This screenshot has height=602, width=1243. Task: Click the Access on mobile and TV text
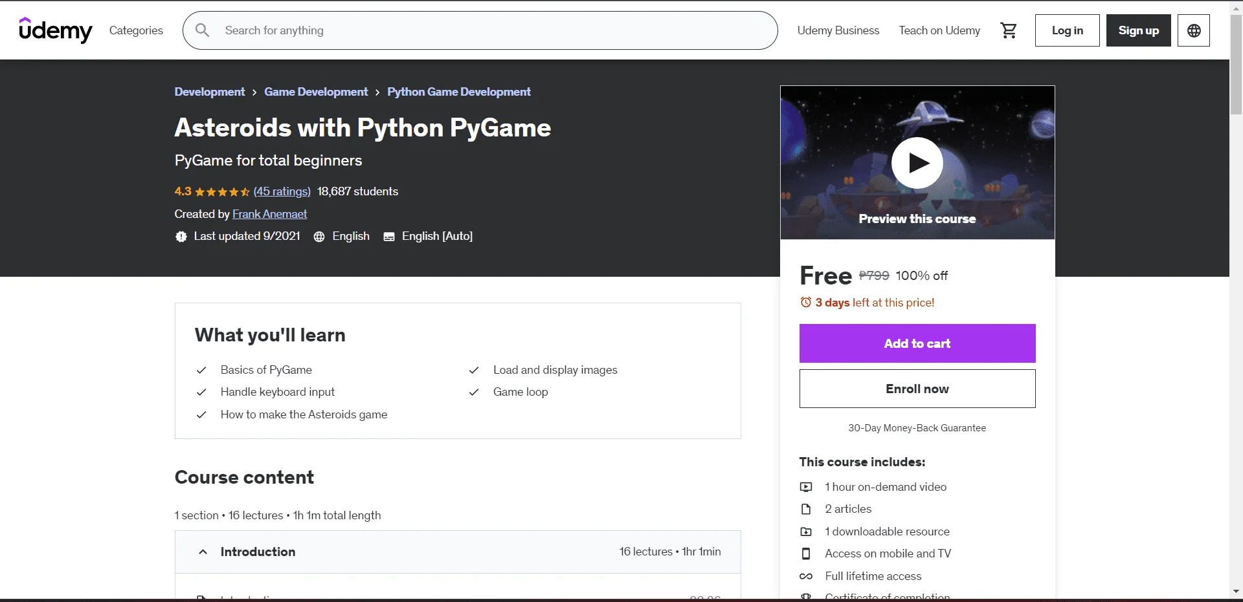coord(888,554)
